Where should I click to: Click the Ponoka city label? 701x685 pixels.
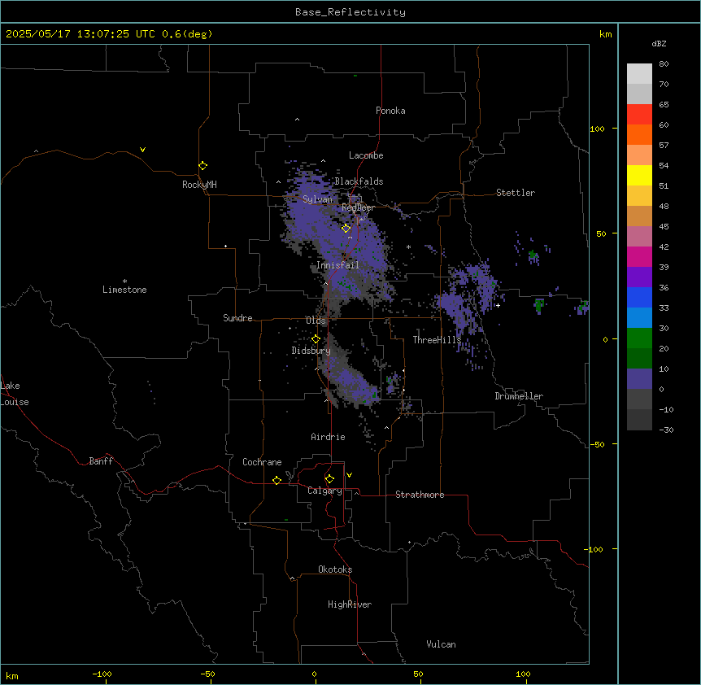[x=390, y=111]
